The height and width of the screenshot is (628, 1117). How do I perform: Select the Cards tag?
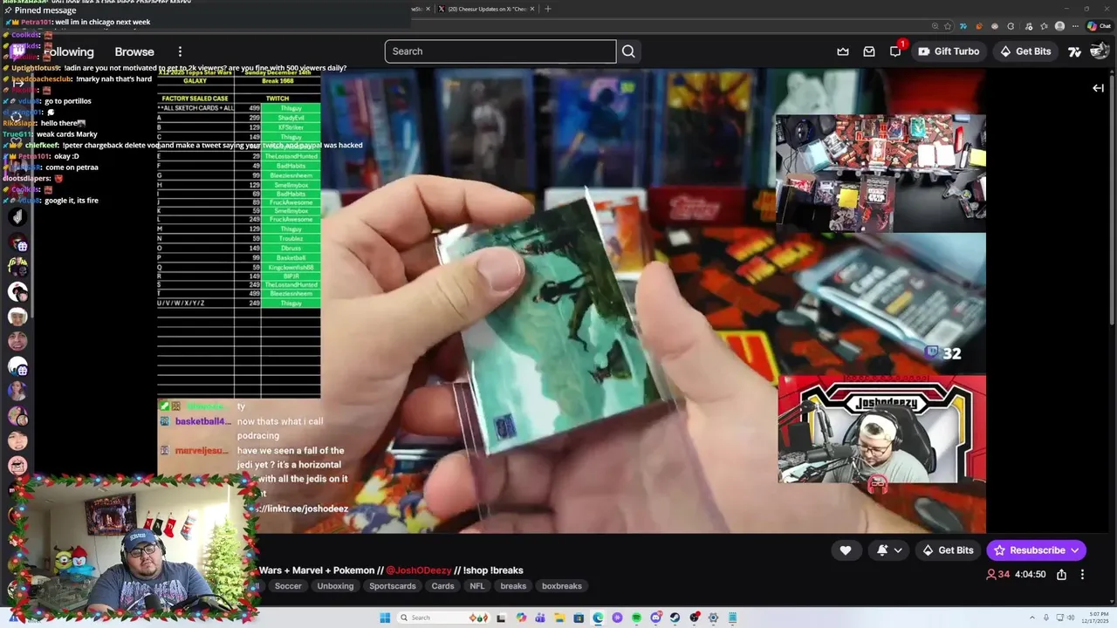tap(442, 586)
